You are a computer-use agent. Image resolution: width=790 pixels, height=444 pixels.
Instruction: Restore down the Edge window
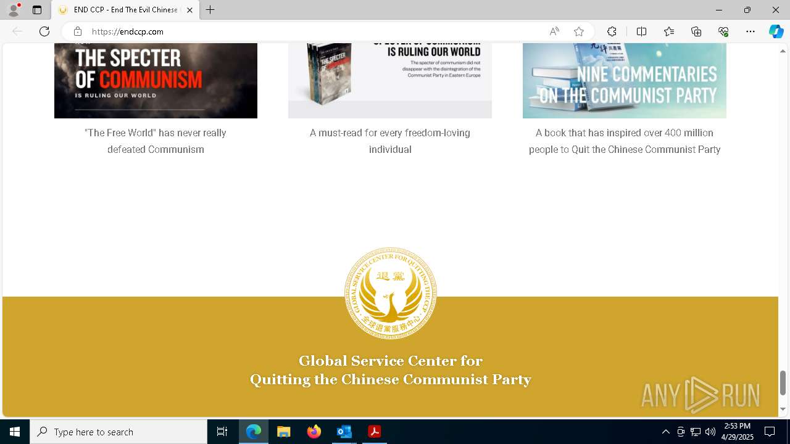point(747,10)
